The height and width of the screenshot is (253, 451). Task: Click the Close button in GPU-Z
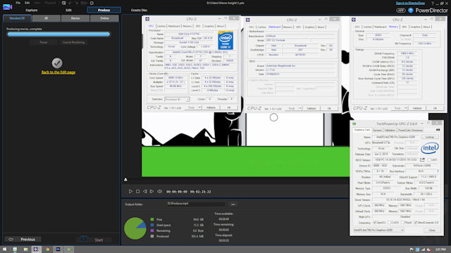pos(432,230)
